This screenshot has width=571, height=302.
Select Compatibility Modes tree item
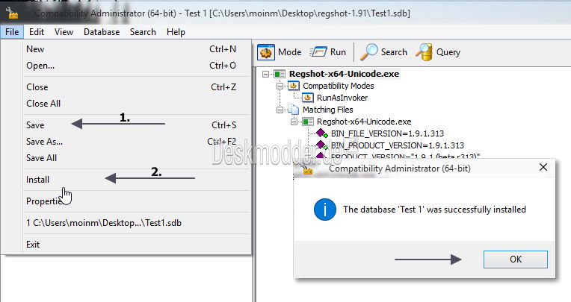[339, 86]
